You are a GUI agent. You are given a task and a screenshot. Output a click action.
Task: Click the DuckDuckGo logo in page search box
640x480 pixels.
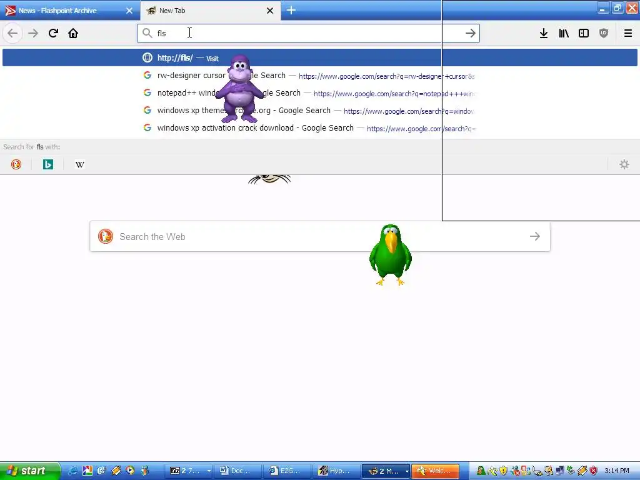click(105, 236)
